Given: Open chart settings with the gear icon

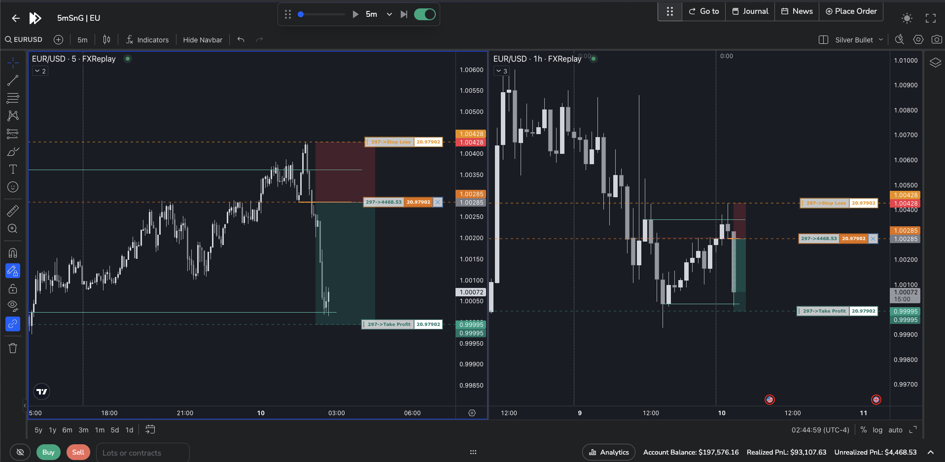Looking at the screenshot, I should pyautogui.click(x=918, y=39).
